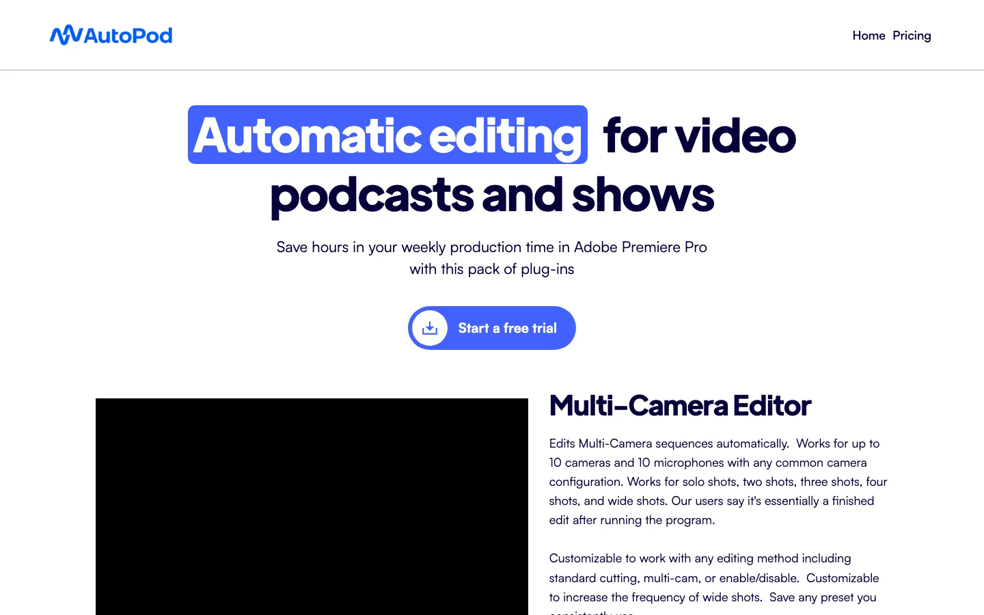The image size is (984, 615).
Task: Click the 'Save hours in your weekly' subtitle
Action: click(492, 258)
